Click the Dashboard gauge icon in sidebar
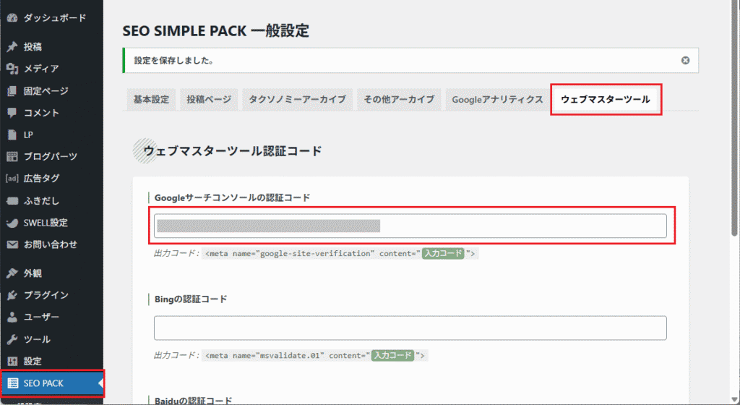Screen dimensions: 740x405 [12, 18]
